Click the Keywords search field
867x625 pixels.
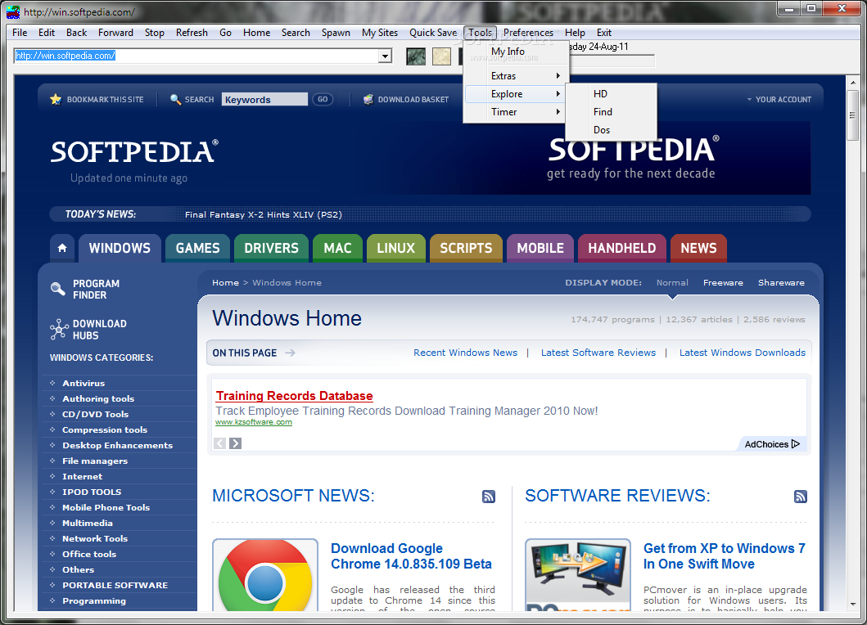(264, 100)
